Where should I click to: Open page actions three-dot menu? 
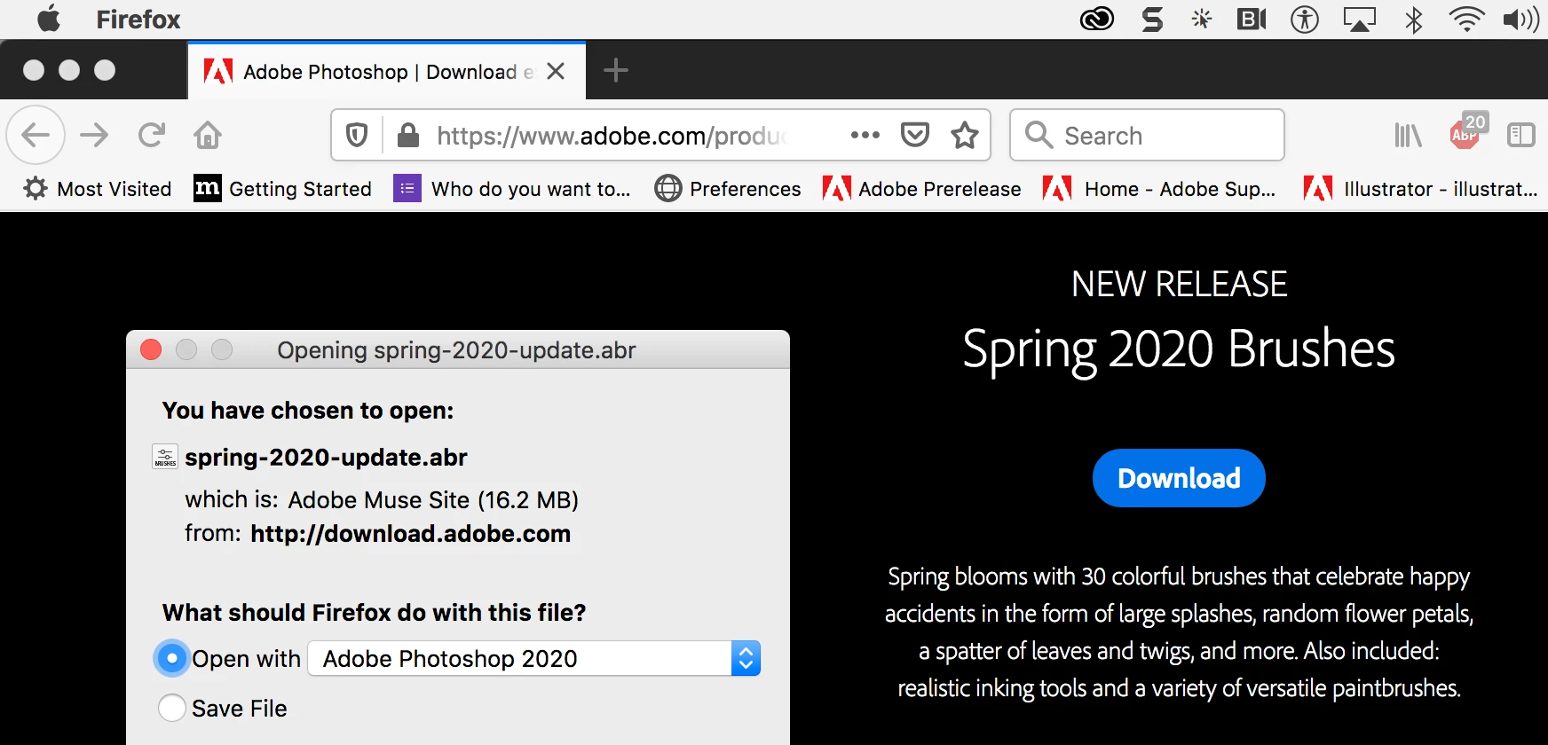click(x=865, y=135)
